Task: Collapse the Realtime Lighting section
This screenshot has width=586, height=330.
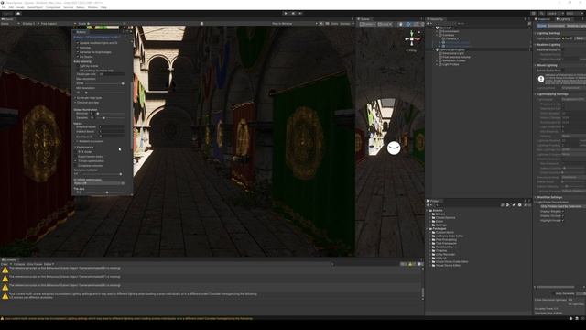Action: coord(535,45)
